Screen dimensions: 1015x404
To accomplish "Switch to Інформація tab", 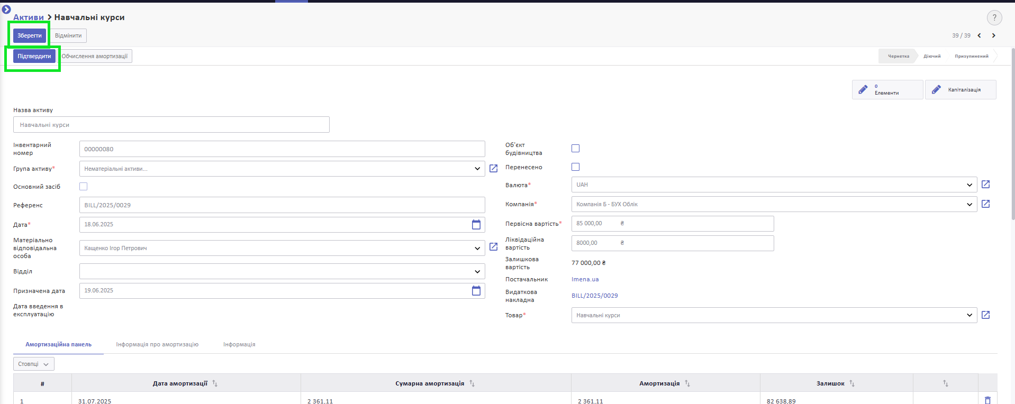I will 239,344.
